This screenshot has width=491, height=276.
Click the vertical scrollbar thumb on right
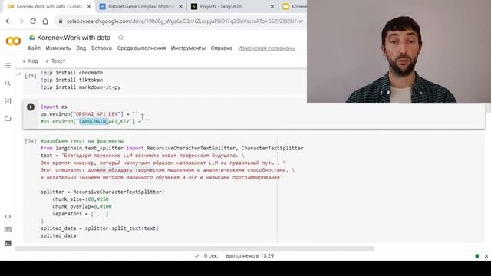coord(488,108)
